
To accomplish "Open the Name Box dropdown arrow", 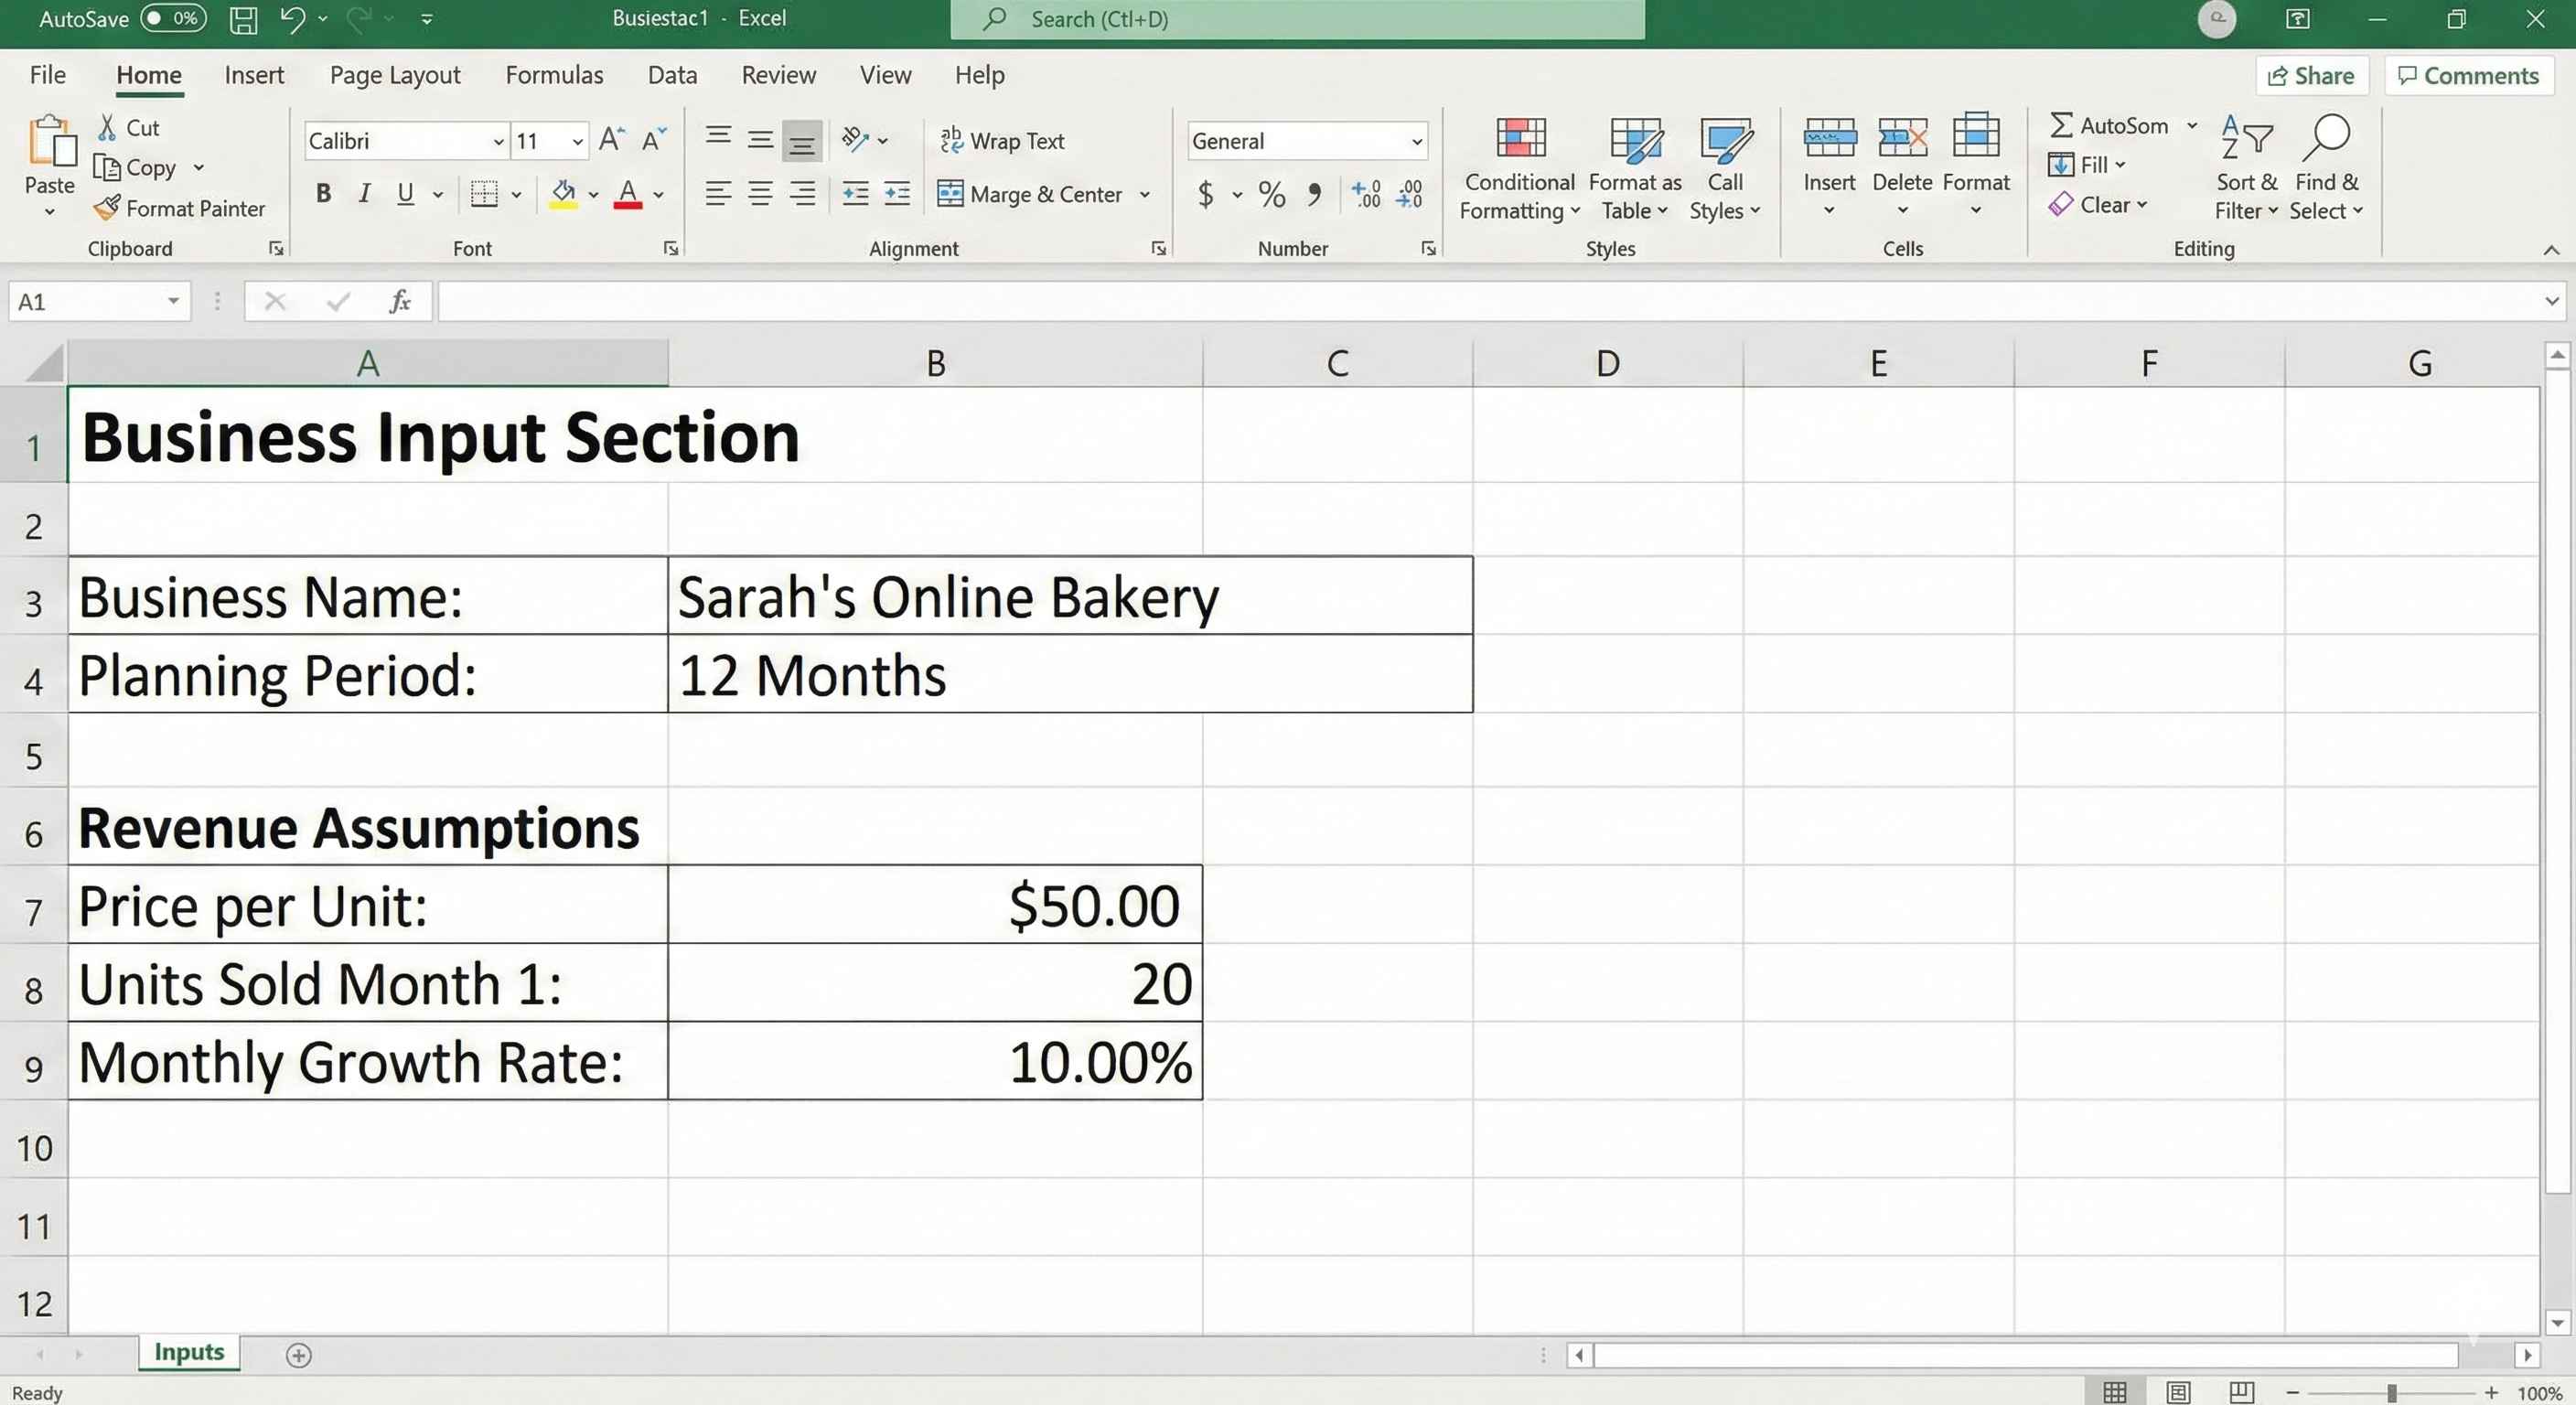I will (x=173, y=302).
